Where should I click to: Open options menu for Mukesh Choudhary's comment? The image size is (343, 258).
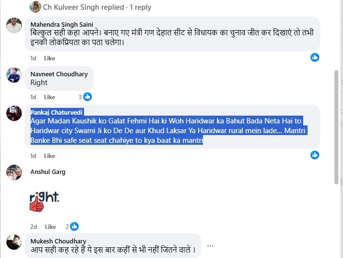coord(210,245)
